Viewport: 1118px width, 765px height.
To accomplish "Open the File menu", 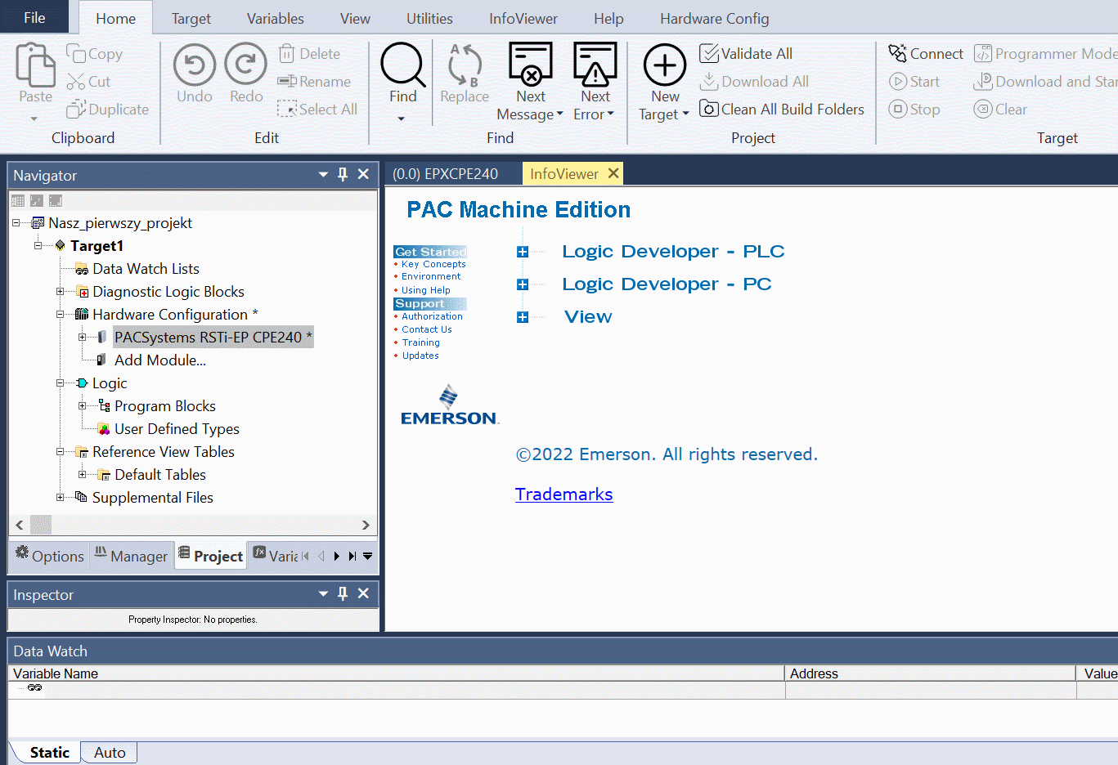I will pyautogui.click(x=34, y=17).
